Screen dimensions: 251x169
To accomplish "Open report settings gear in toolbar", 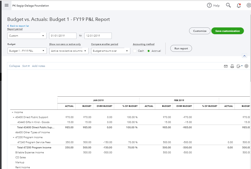I will point(246,66).
